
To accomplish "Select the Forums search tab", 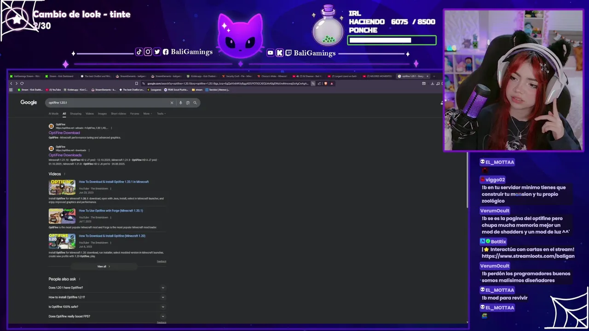I will pyautogui.click(x=134, y=114).
